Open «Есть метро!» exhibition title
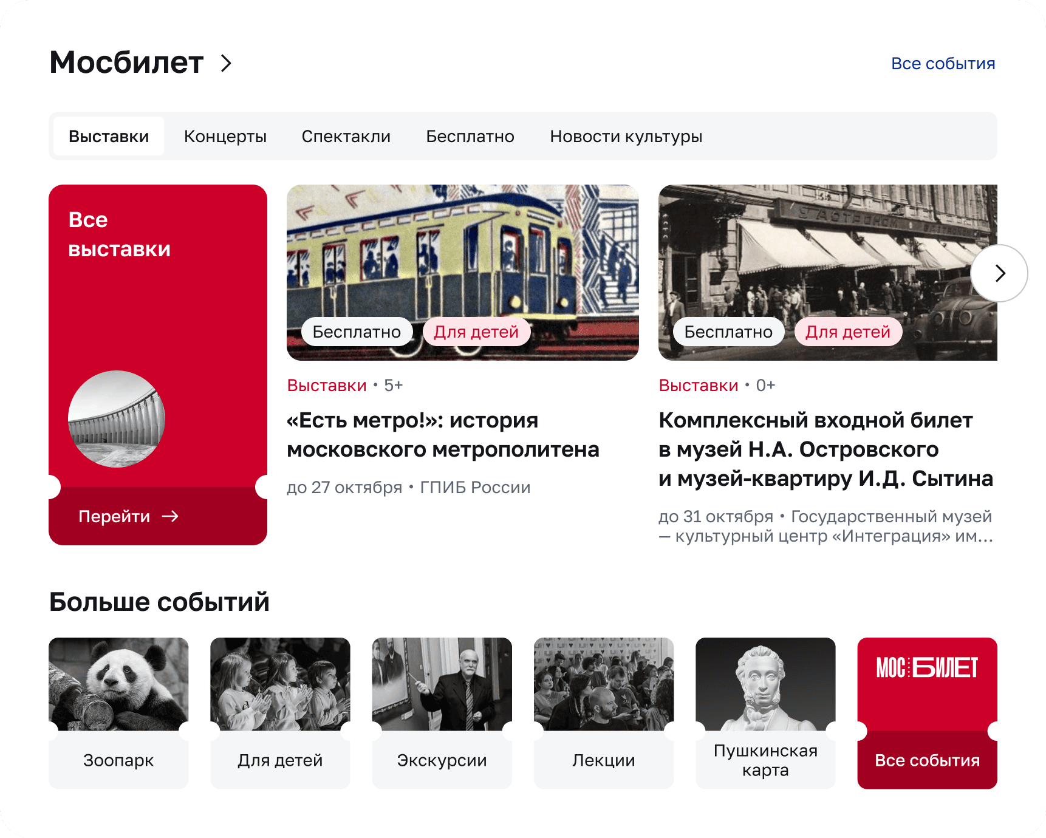 [443, 435]
